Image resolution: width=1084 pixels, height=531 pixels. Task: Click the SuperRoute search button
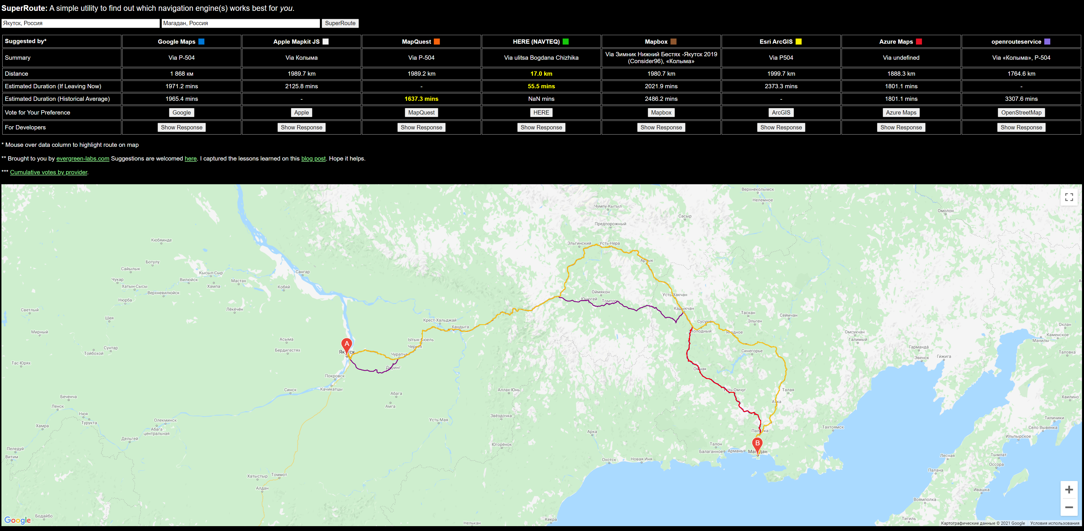(x=340, y=23)
